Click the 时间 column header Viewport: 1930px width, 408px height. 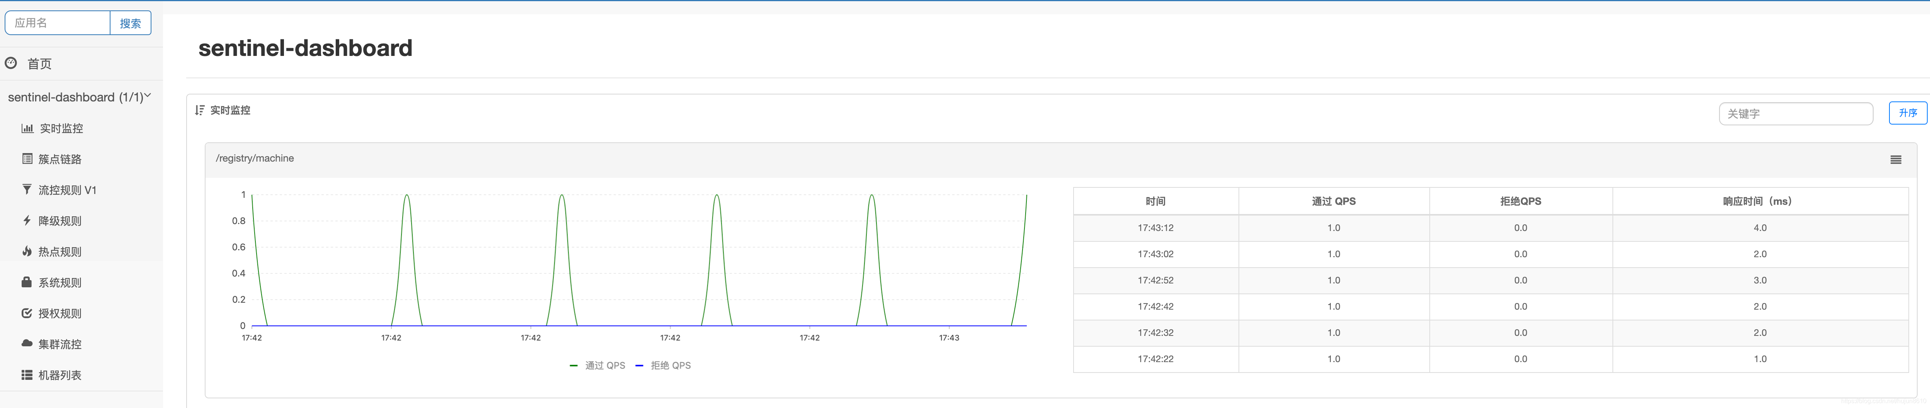[1155, 202]
